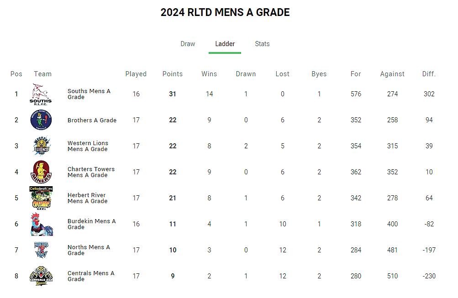Open Herbert River Mens A Grade link
The height and width of the screenshot is (298, 458).
click(87, 198)
